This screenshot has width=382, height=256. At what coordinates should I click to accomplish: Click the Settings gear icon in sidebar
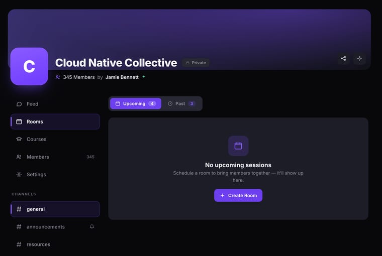click(19, 175)
